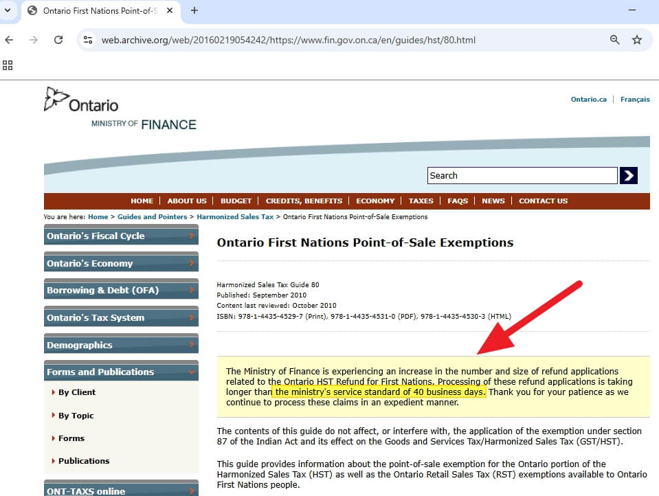Submit search with the arrow button
Viewport: 659px width, 496px height.
click(628, 175)
